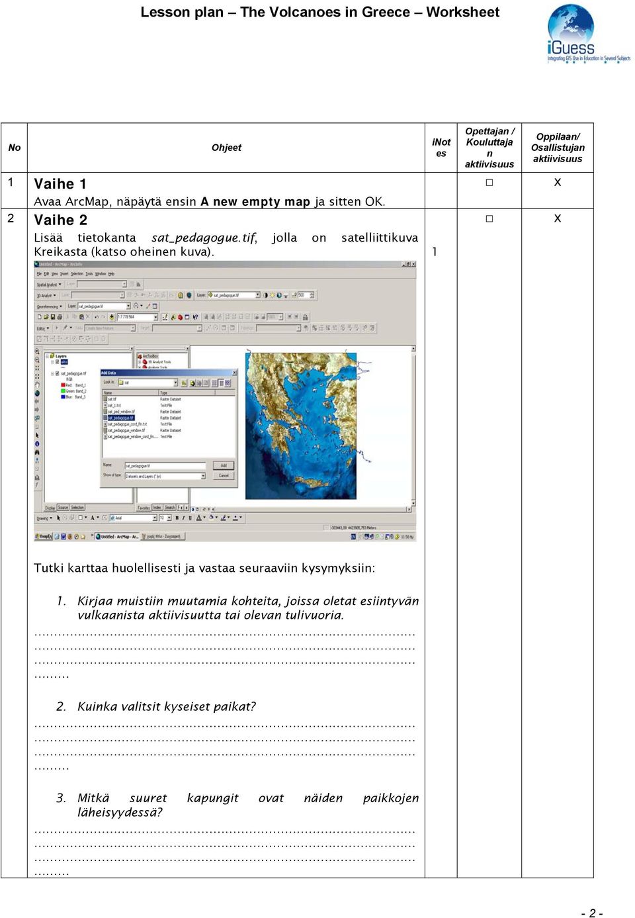Switch Add Data dialog to Details view
This screenshot has width=635, height=918.
(220, 383)
